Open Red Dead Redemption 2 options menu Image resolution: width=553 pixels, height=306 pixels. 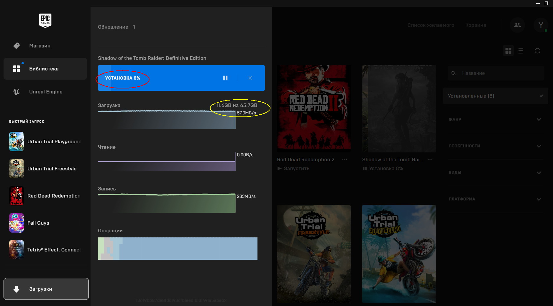tap(345, 159)
